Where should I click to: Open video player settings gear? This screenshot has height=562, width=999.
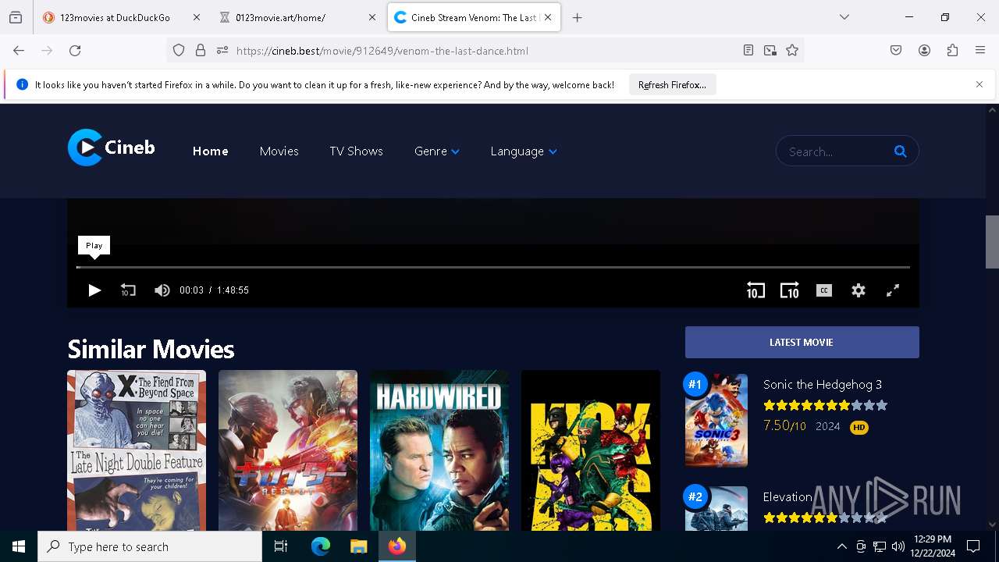(x=858, y=290)
